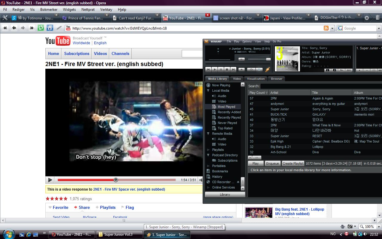Open Google search engine dropdown
The height and width of the screenshot is (239, 382).
(379, 28)
